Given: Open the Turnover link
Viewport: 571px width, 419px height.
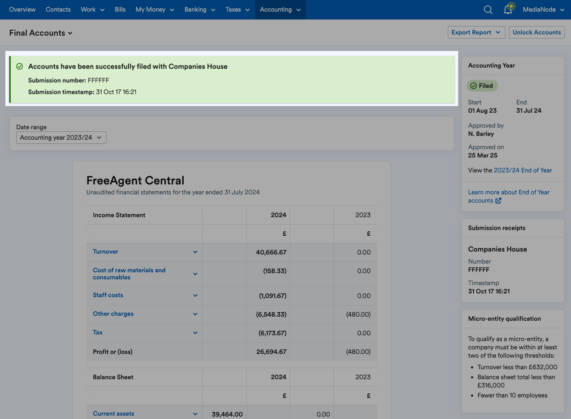Looking at the screenshot, I should tap(105, 252).
